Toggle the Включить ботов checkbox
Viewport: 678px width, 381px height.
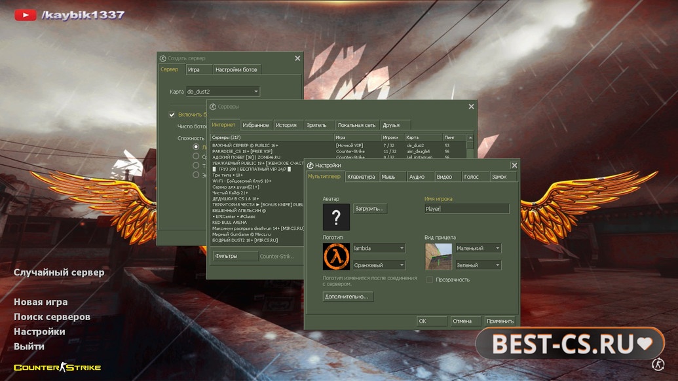pyautogui.click(x=172, y=115)
